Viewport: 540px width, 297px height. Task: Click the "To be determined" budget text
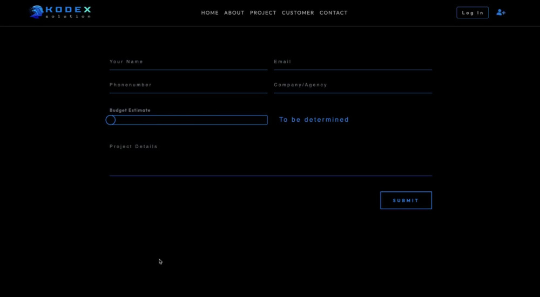coord(314,120)
